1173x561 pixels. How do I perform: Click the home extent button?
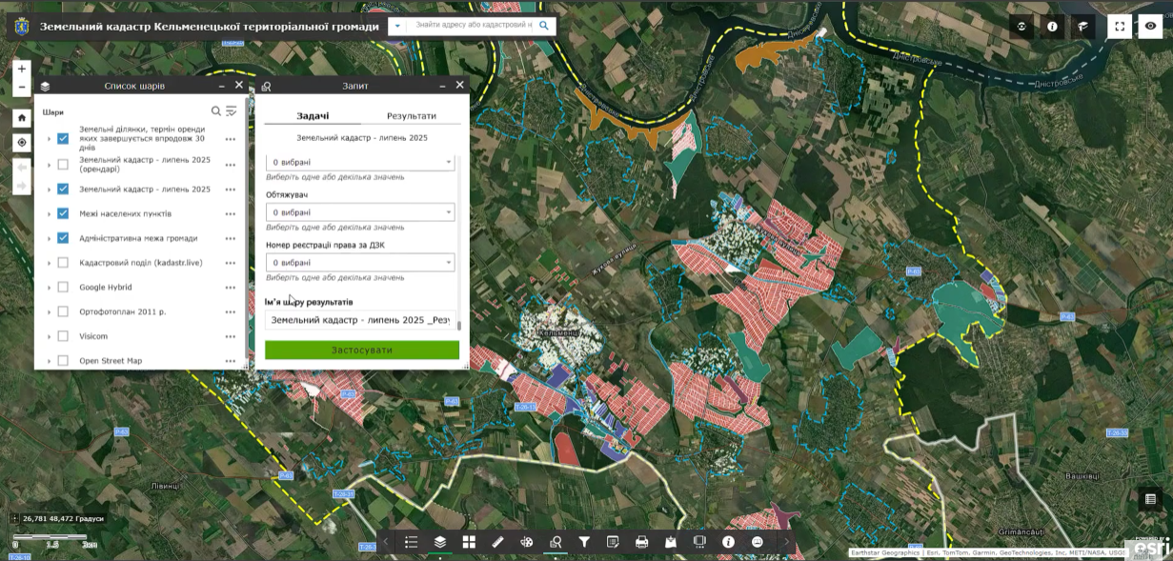(22, 118)
